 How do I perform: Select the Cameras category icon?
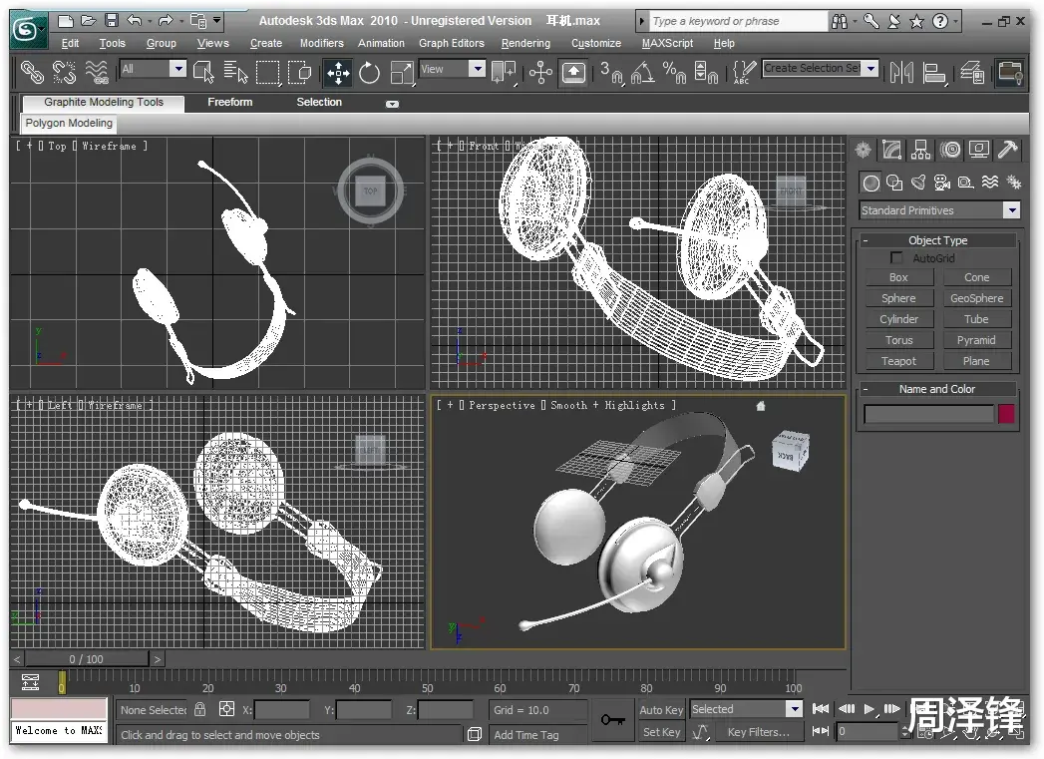pos(942,183)
